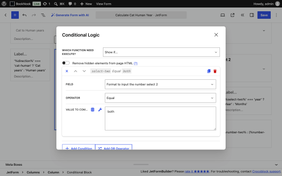282x176 pixels.
Task: Select Conditional Block in the breadcrumb
Action: (79, 172)
